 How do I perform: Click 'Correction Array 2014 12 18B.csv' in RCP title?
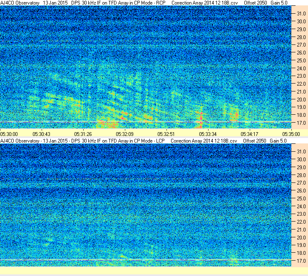pos(204,3)
